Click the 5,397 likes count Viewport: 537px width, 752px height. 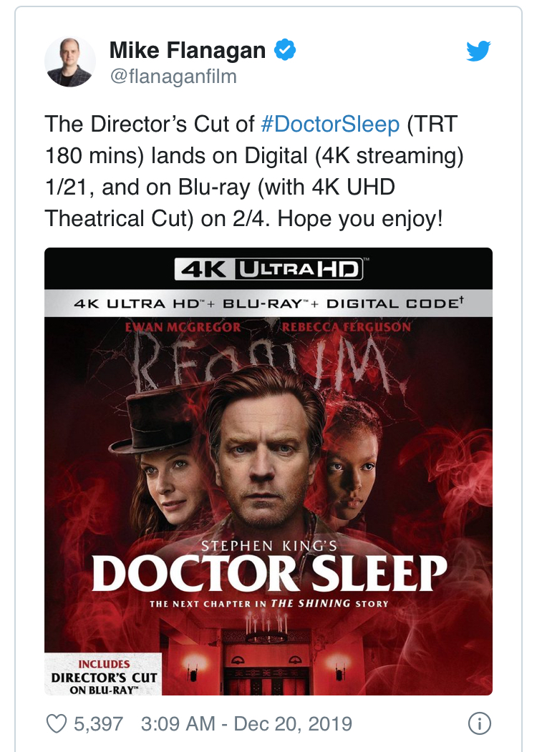point(99,723)
